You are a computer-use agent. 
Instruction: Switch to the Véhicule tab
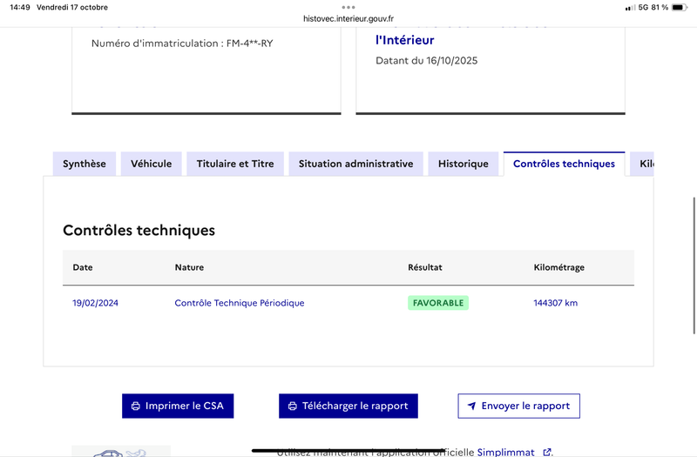point(151,164)
